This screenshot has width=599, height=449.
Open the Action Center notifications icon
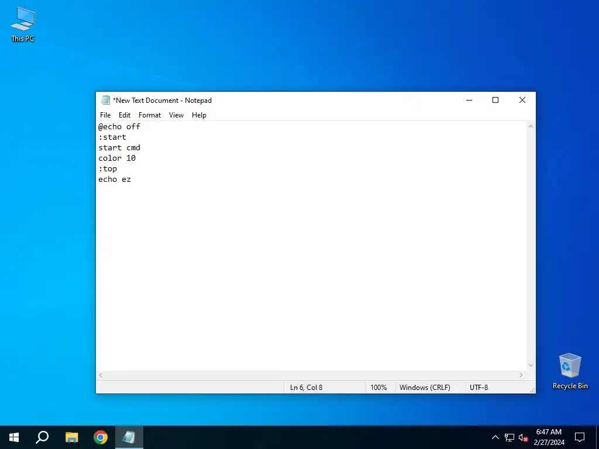tap(580, 437)
